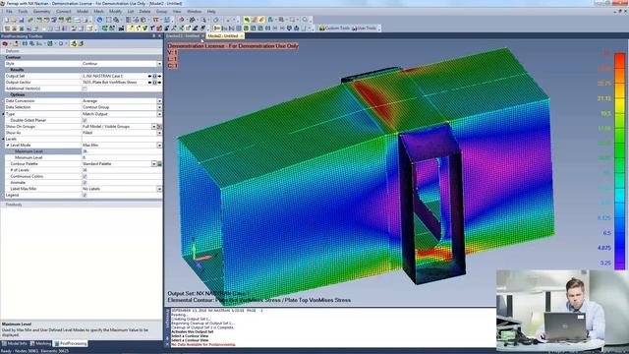Open the Show On Groups dropdown
Screen dimensions: 629x354
coord(153,127)
